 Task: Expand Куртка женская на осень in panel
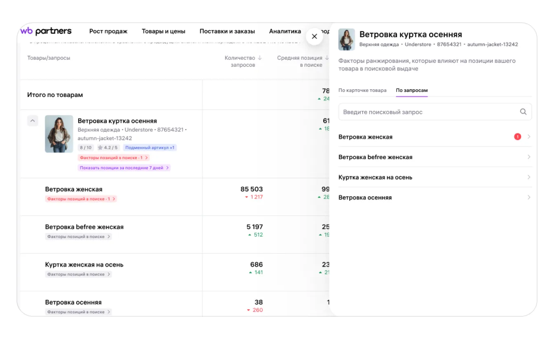click(x=529, y=177)
